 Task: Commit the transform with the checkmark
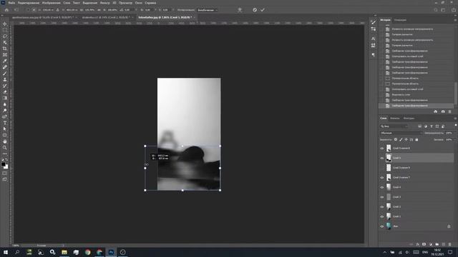263,10
